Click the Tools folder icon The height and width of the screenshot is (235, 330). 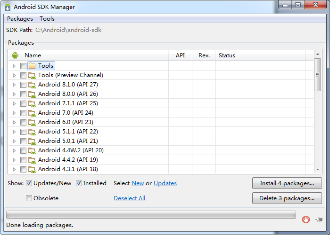click(x=32, y=66)
